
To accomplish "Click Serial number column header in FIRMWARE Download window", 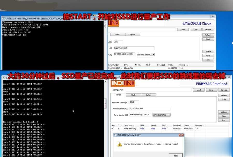I will (129, 125).
